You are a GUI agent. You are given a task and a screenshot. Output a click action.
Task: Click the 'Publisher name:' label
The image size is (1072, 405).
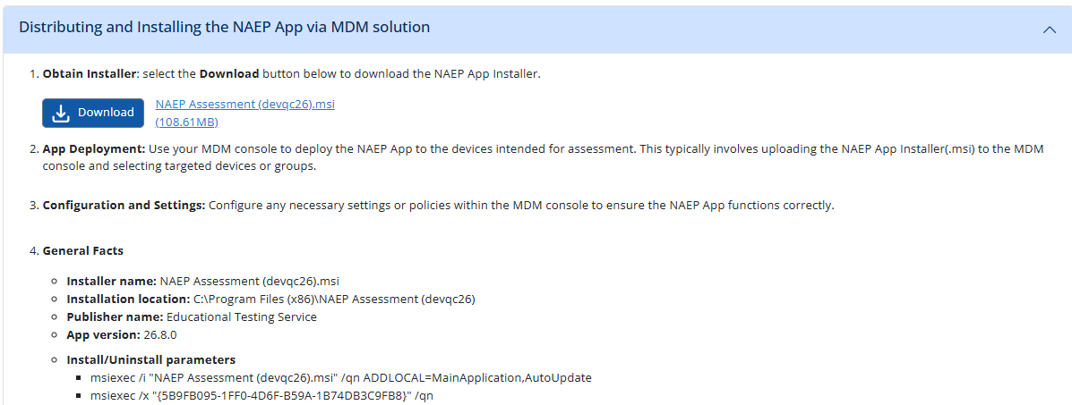[x=115, y=317]
